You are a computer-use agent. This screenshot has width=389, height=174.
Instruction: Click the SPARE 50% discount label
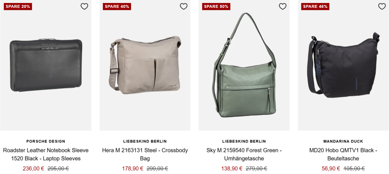pyautogui.click(x=216, y=7)
